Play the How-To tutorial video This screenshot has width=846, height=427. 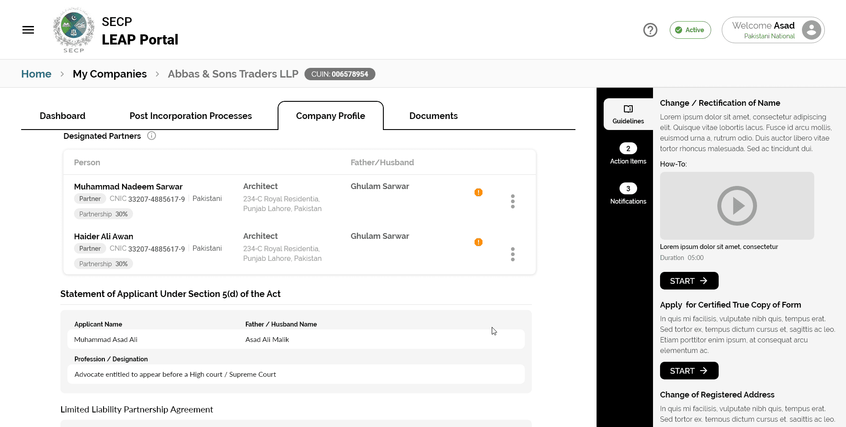(x=737, y=206)
